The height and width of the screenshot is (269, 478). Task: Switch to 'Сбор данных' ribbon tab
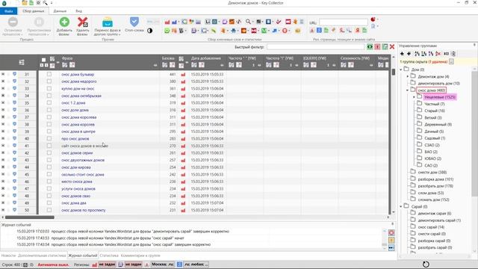[34, 11]
